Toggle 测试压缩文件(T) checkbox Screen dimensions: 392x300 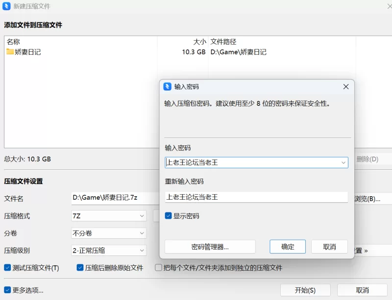click(7, 268)
